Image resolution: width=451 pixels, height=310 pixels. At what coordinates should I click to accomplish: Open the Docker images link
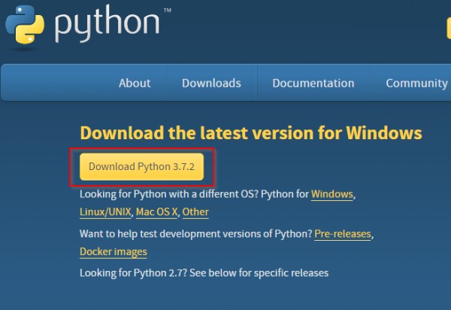[114, 252]
